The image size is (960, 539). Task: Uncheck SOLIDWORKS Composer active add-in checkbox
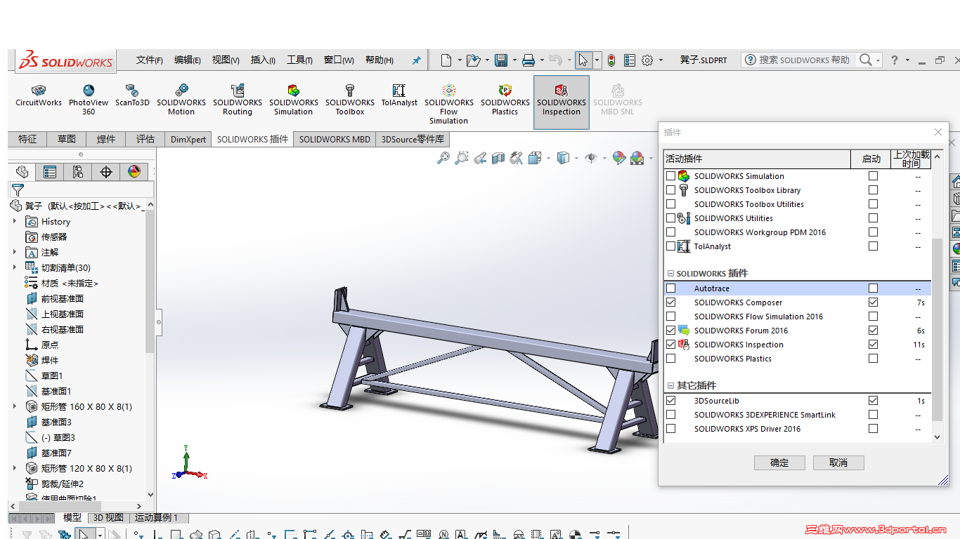[x=670, y=302]
